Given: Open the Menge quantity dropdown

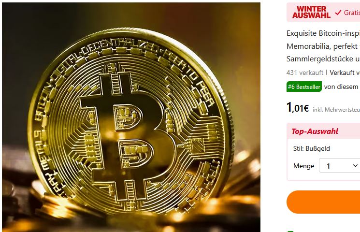Looking at the screenshot, I should pyautogui.click(x=339, y=165).
